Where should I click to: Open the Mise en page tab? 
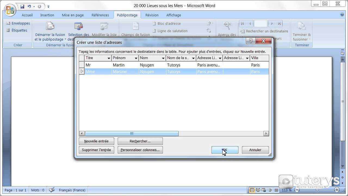[73, 15]
